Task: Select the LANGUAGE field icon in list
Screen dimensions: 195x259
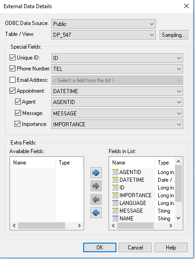Action: (x=115, y=203)
